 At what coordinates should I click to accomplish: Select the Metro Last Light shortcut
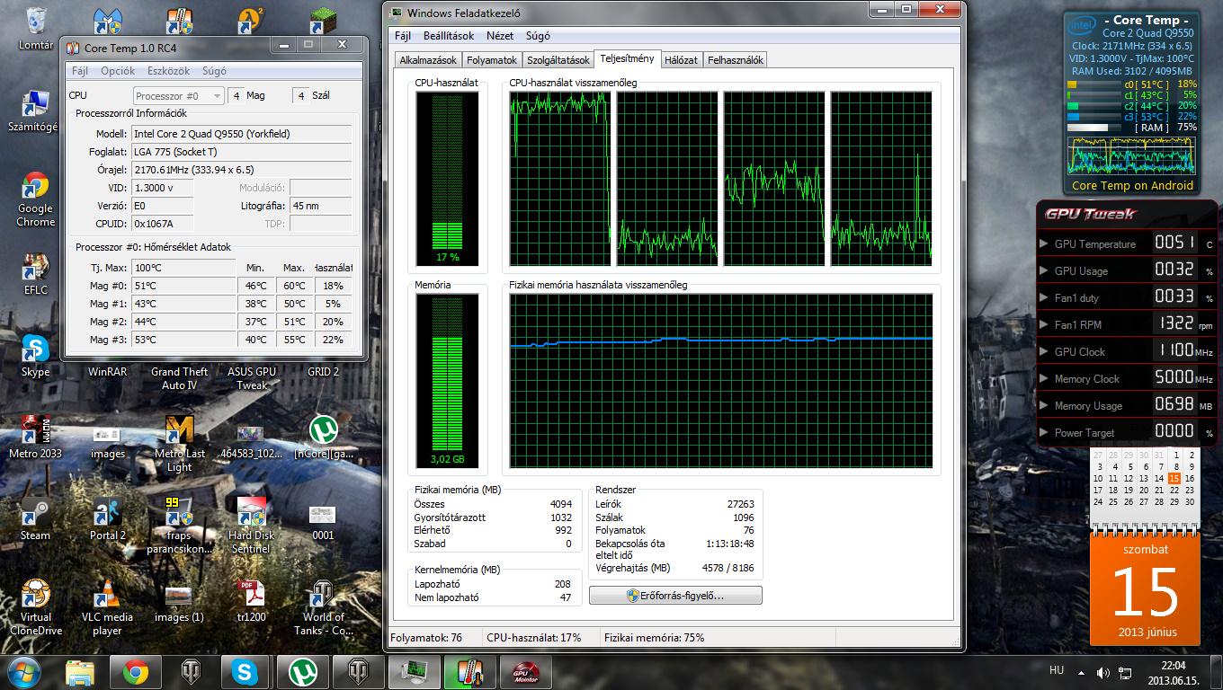pyautogui.click(x=180, y=444)
